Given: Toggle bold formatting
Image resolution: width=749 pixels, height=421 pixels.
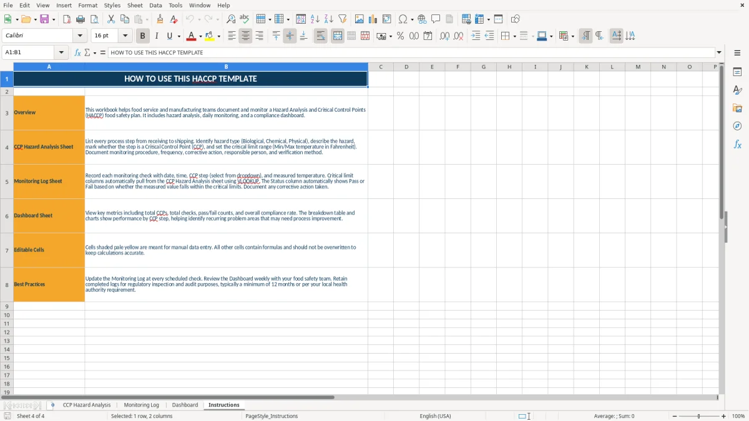Looking at the screenshot, I should (x=142, y=36).
